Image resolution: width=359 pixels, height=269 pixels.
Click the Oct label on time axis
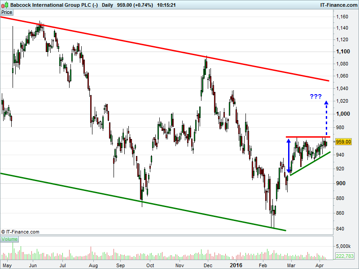[150, 265]
